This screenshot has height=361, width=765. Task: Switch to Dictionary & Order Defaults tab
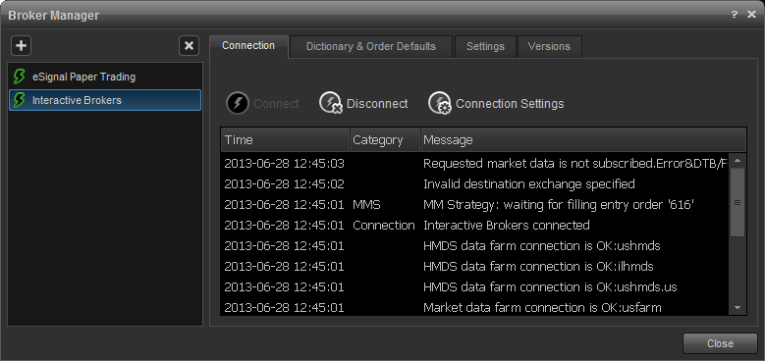(371, 46)
